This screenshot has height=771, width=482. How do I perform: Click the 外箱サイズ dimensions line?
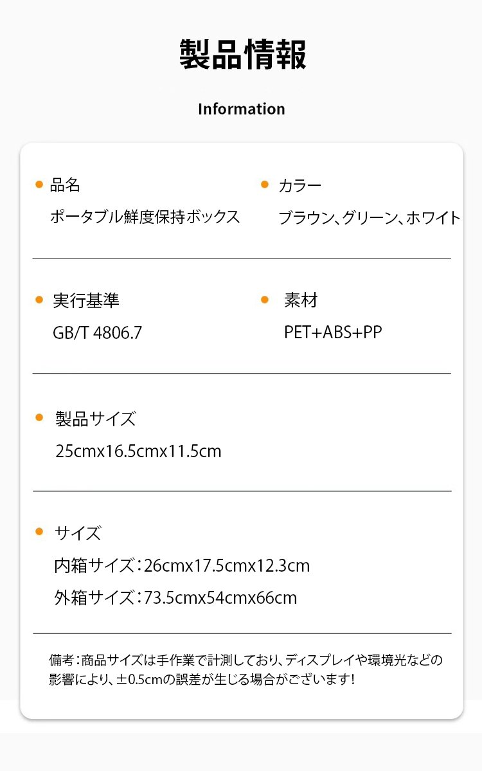click(x=175, y=598)
